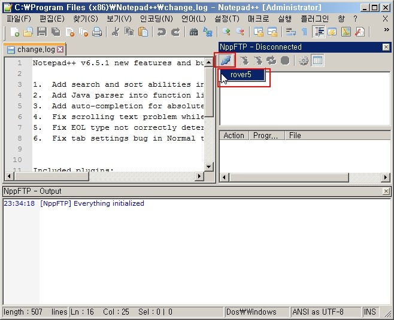Open the 설정(T) menu
This screenshot has width=394, height=320.
click(227, 19)
